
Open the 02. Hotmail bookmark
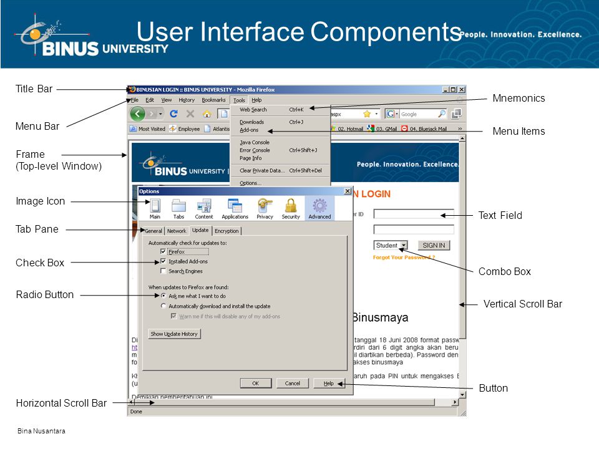[348, 128]
